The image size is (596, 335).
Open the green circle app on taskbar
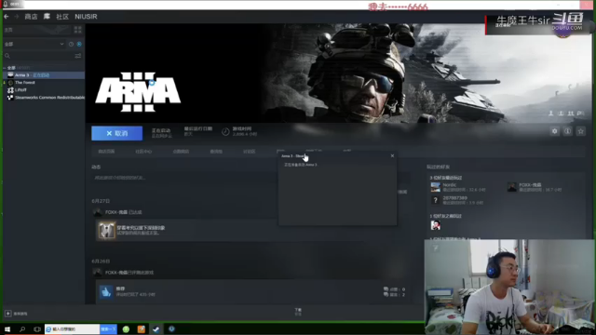[126, 329]
